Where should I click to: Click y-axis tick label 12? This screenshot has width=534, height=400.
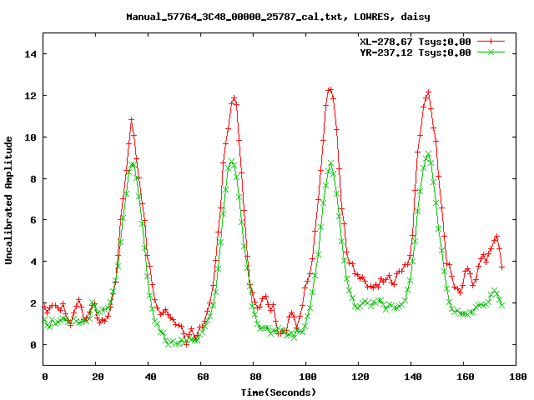pyautogui.click(x=30, y=96)
